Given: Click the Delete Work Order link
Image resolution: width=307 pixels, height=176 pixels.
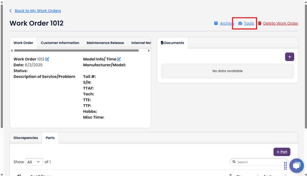Looking at the screenshot, I should pos(280,23).
